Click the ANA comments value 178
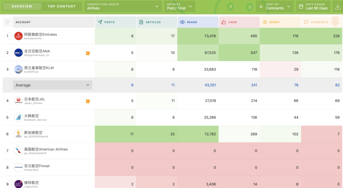This screenshot has width=343, height=188. point(337,53)
